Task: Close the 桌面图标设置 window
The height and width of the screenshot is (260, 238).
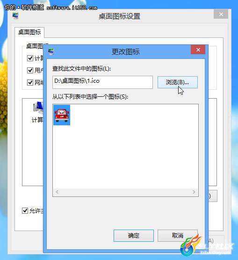Action: [221, 14]
